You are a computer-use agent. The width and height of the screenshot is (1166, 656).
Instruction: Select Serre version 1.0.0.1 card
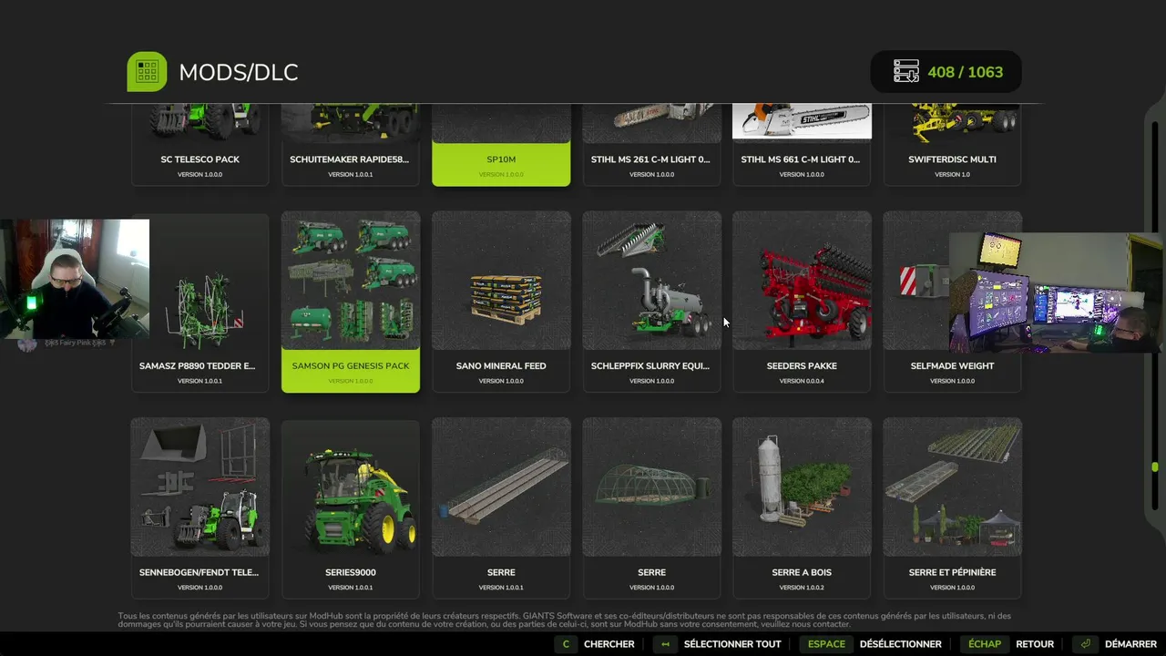[501, 507]
